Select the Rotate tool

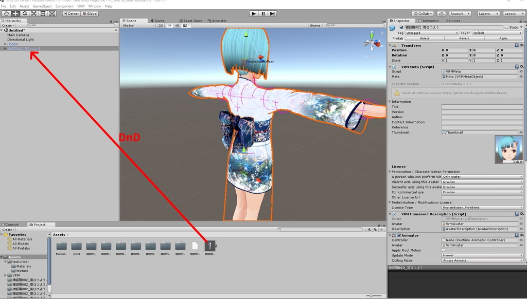(25, 14)
